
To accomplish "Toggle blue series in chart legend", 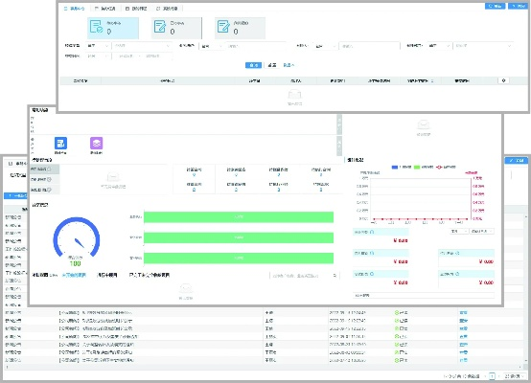I will [x=402, y=167].
